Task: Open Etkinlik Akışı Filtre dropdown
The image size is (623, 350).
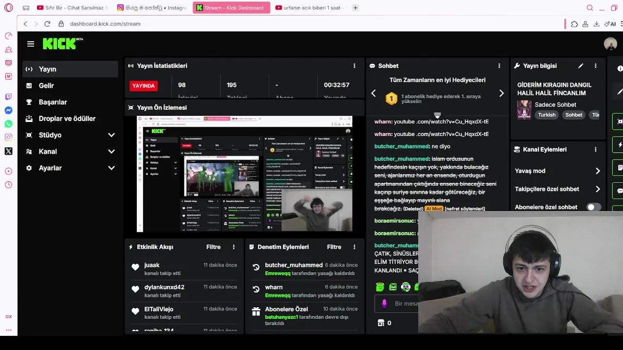Action: (x=213, y=247)
